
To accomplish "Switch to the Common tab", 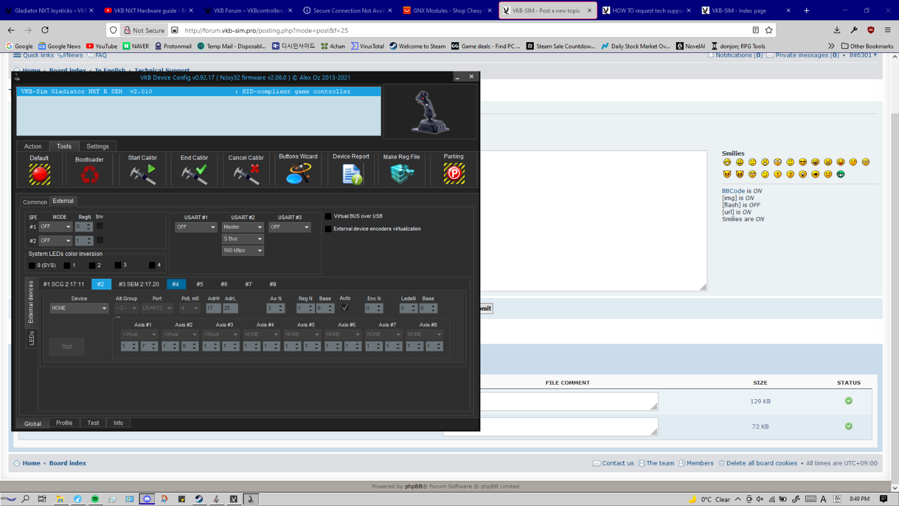I will tap(35, 202).
